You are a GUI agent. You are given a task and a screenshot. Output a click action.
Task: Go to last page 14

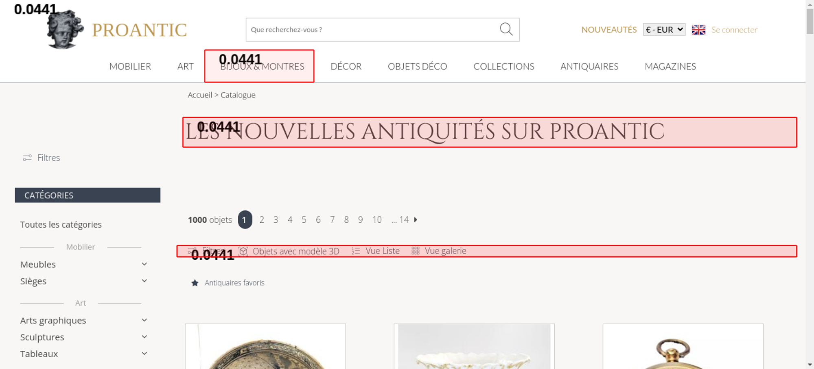click(x=404, y=219)
